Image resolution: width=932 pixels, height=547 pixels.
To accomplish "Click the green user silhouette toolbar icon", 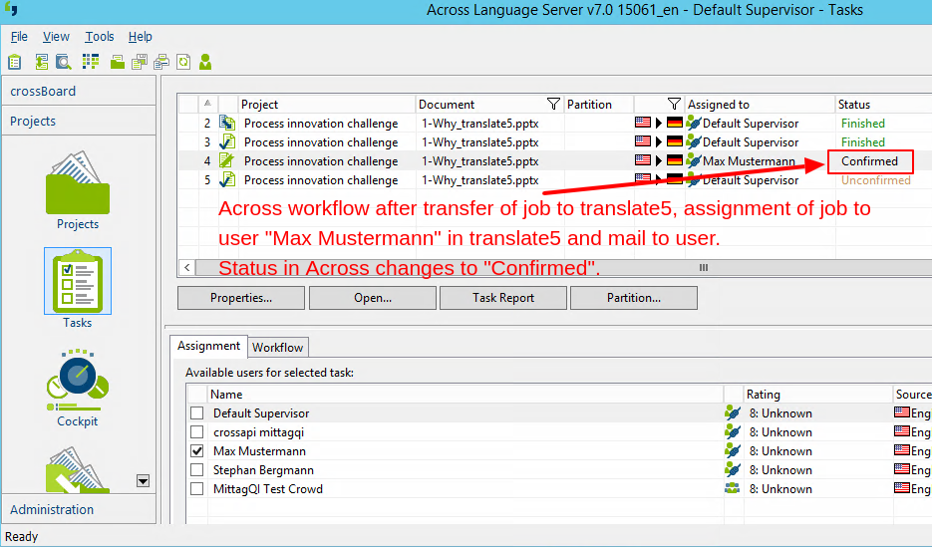I will 205,62.
